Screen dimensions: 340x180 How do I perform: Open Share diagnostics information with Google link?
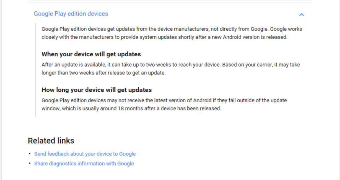(x=84, y=163)
